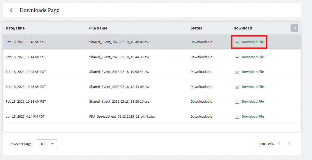Click the Date/Time column header
The height and width of the screenshot is (160, 312).
pyautogui.click(x=15, y=28)
